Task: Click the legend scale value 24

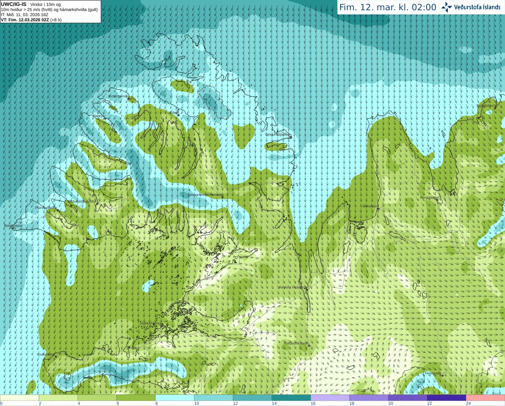Action: [x=468, y=403]
